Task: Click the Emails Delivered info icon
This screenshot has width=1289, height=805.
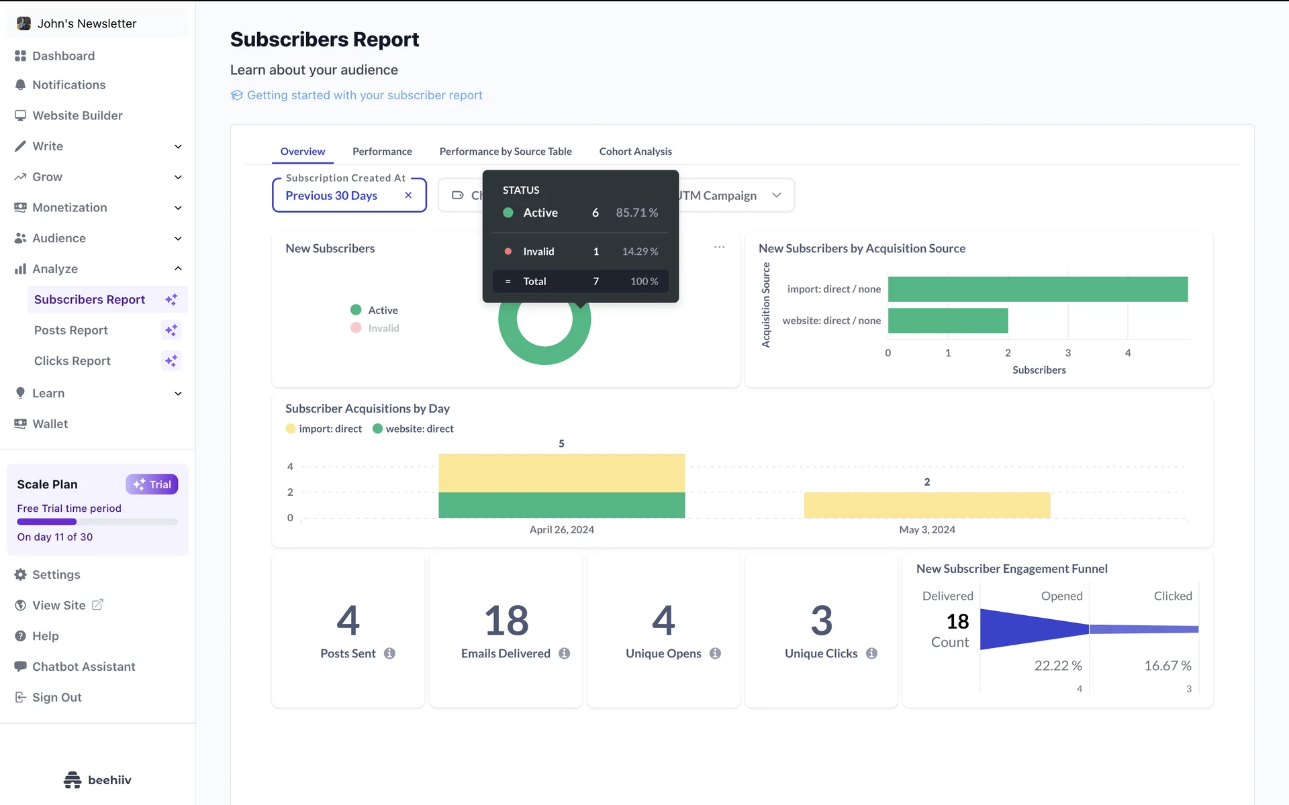Action: 564,653
